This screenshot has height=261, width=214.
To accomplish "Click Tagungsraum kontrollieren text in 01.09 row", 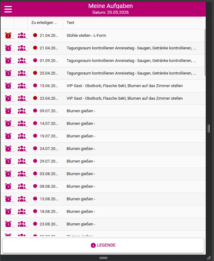I will tap(131, 61).
